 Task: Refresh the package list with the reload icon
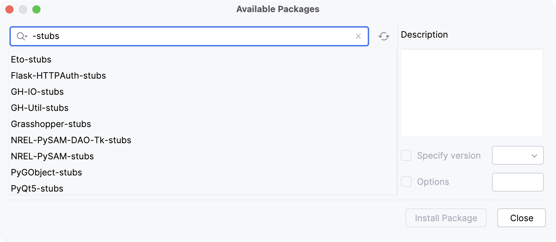tap(384, 36)
